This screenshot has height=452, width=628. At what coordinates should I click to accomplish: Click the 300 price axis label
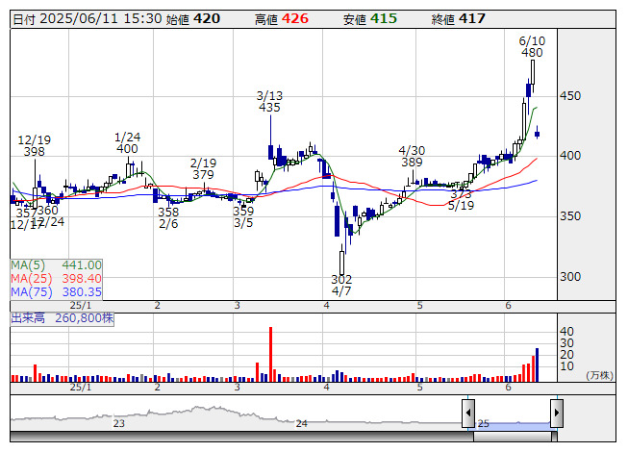[x=570, y=277]
